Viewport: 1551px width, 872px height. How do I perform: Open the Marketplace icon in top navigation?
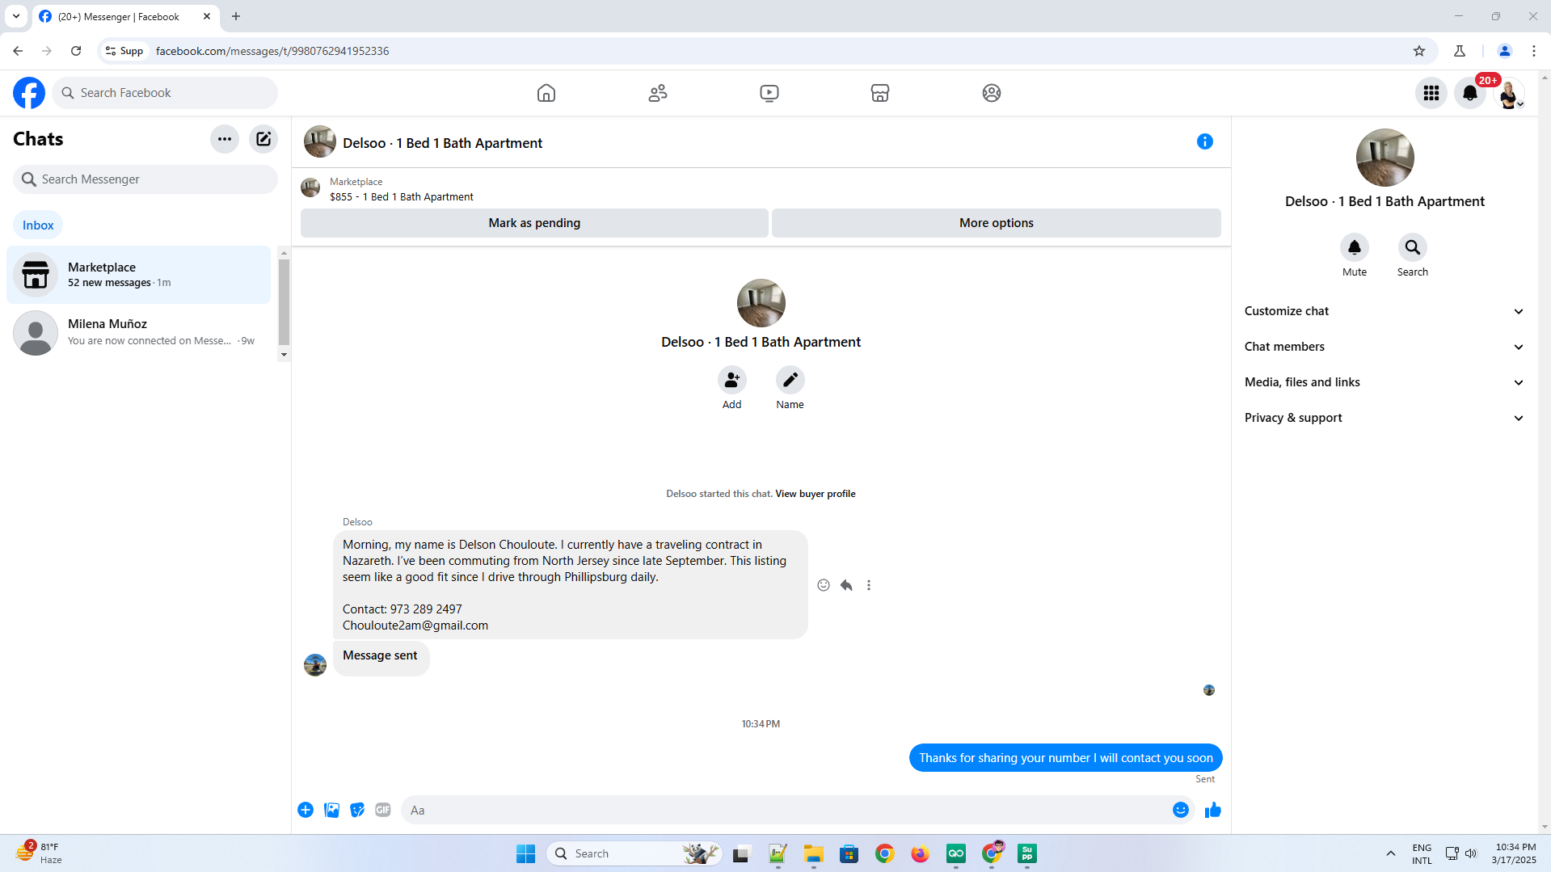pos(880,93)
